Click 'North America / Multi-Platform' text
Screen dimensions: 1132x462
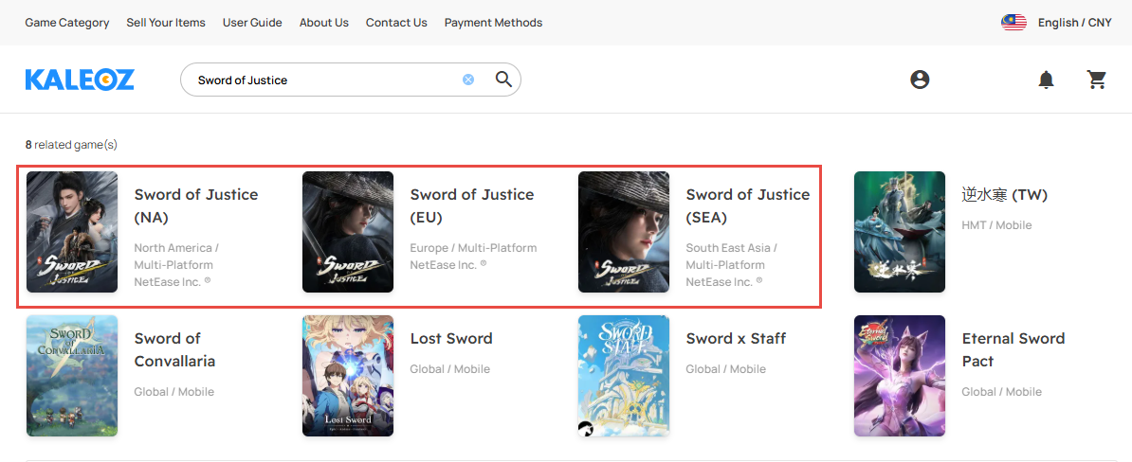[x=176, y=257]
